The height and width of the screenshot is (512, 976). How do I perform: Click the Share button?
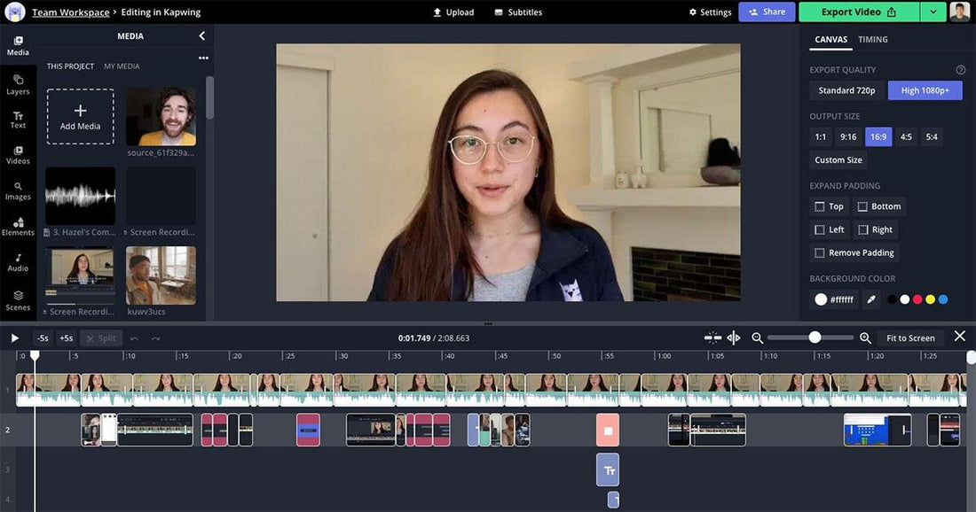coord(767,12)
